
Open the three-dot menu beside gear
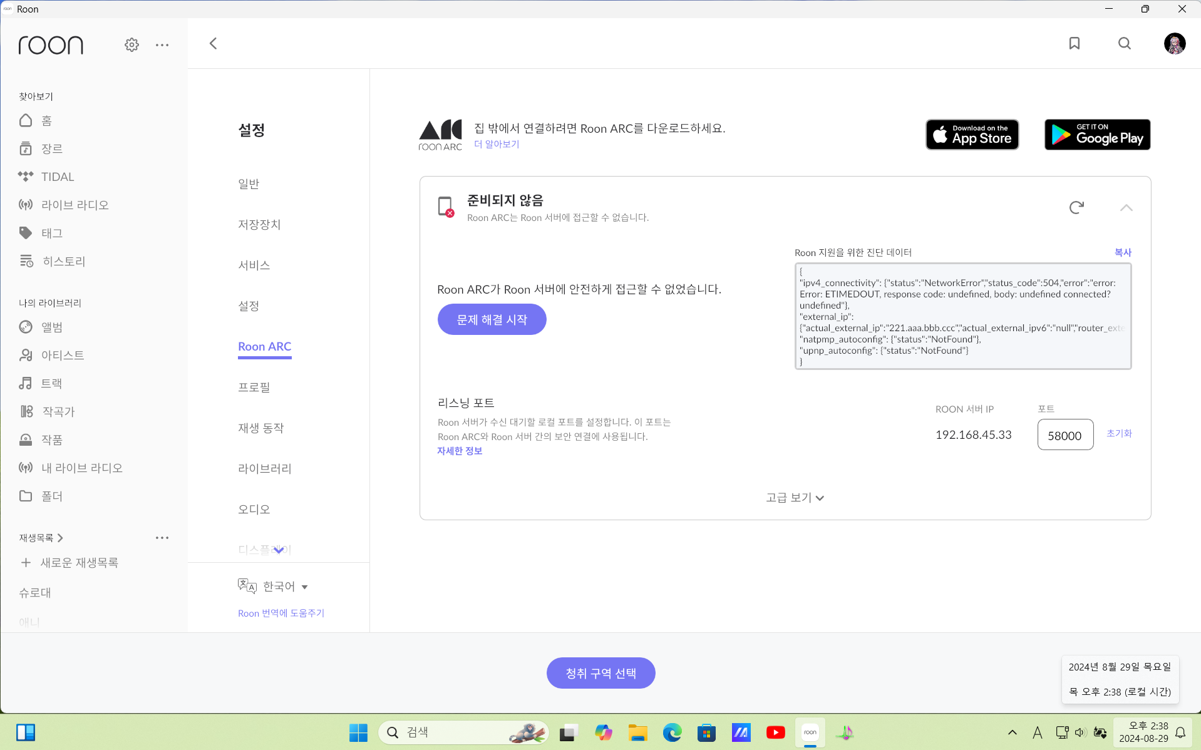coord(162,45)
